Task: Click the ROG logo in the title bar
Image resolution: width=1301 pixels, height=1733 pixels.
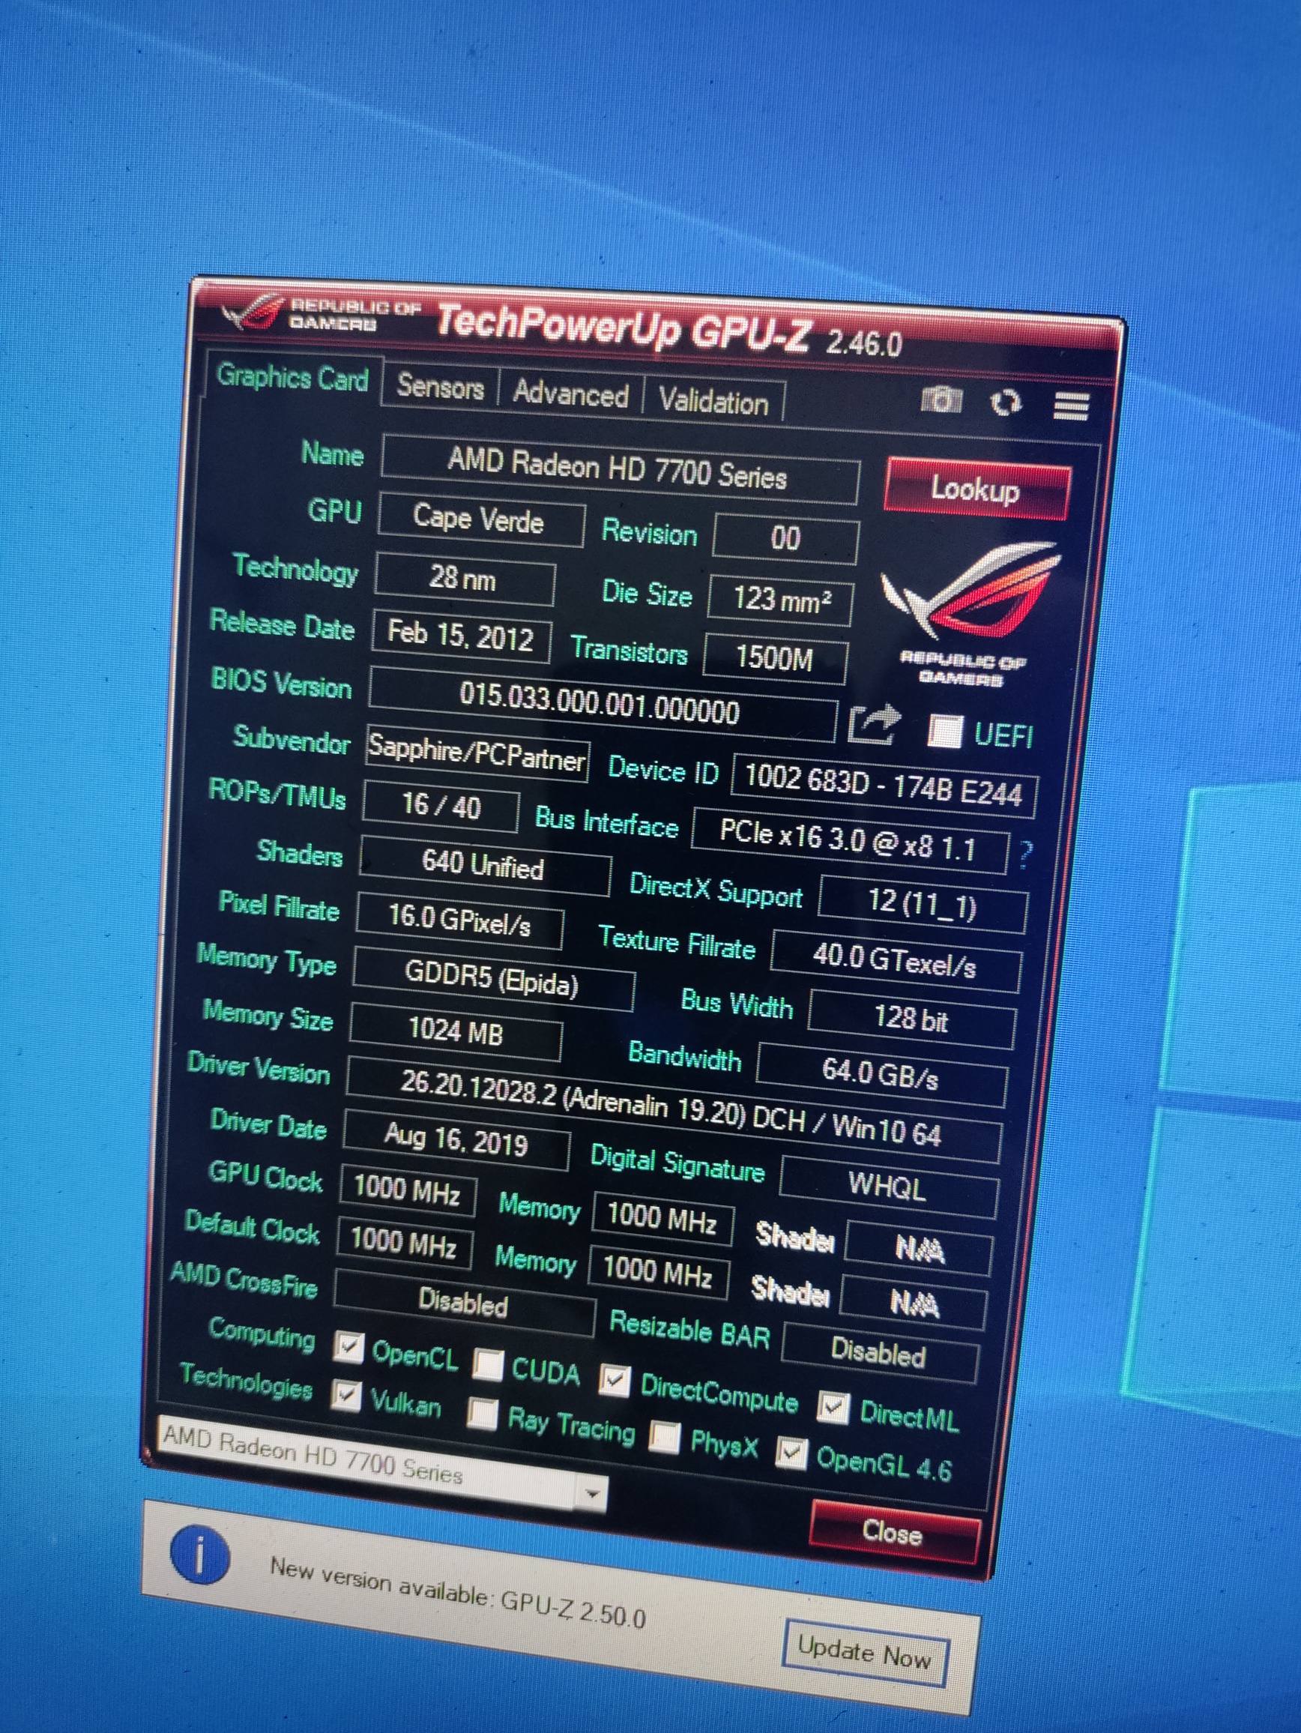Action: pos(253,312)
